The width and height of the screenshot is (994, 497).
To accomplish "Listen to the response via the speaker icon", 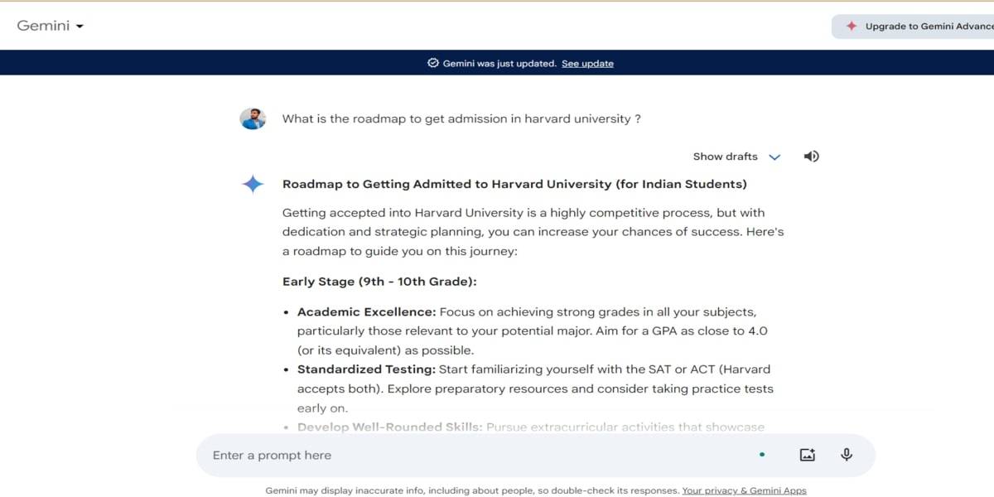I will coord(811,156).
